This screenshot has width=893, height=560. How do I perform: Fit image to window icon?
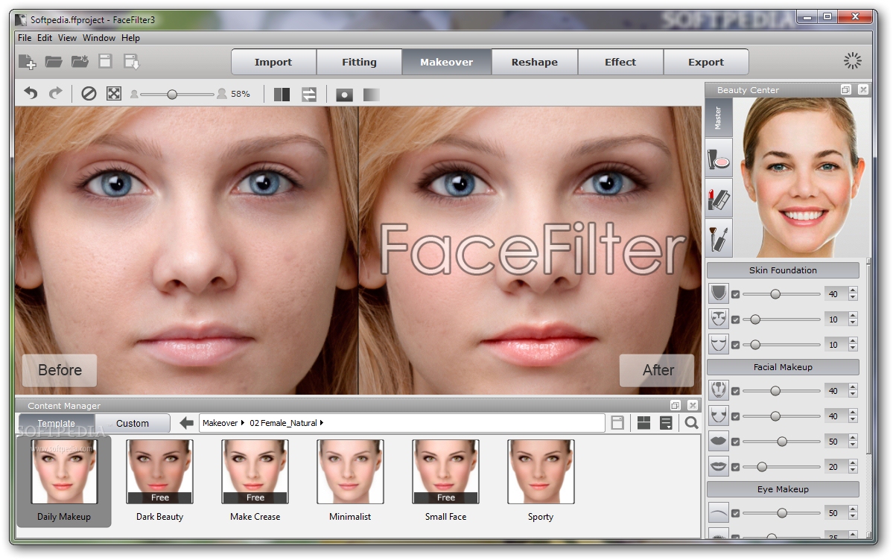[114, 93]
